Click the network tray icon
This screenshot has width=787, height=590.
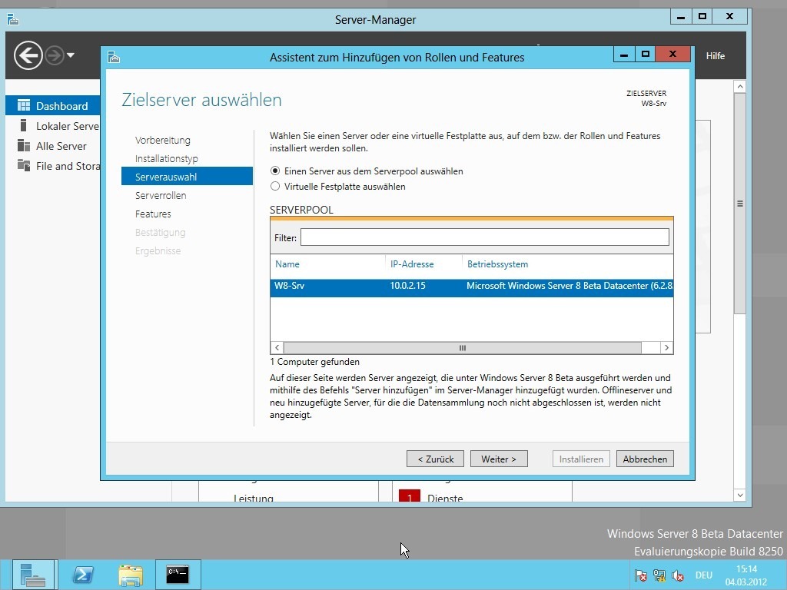pos(659,575)
